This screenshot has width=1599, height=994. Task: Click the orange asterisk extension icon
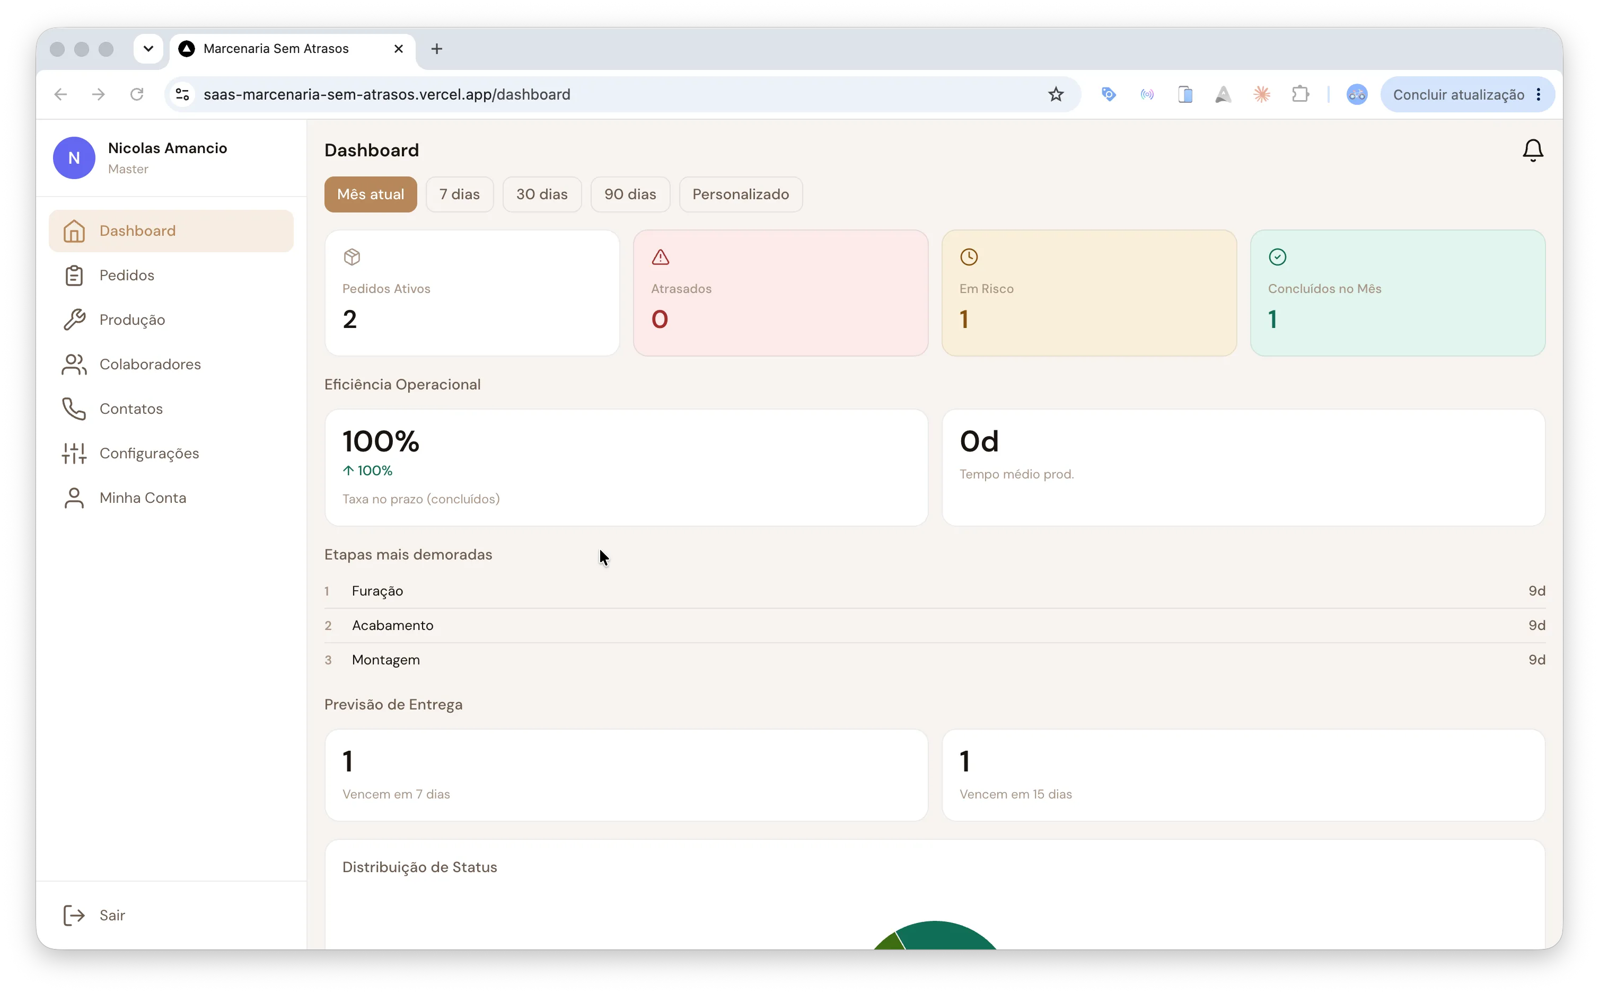click(x=1261, y=95)
